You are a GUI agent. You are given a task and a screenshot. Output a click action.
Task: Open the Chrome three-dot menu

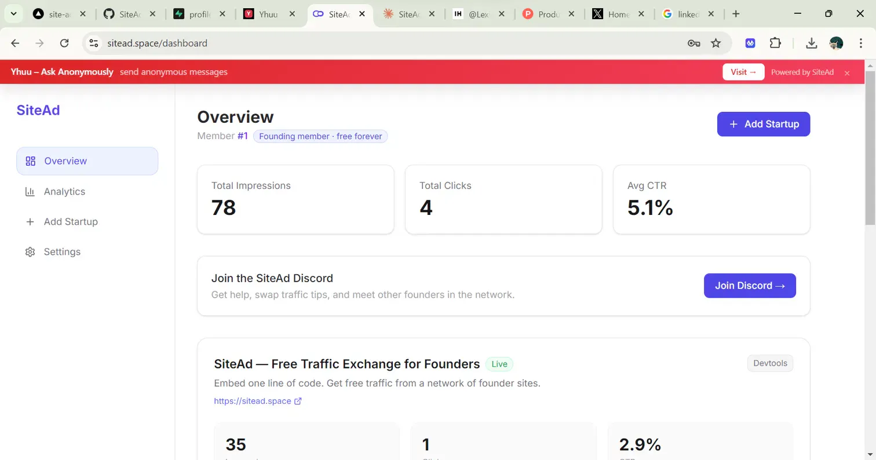pyautogui.click(x=861, y=43)
